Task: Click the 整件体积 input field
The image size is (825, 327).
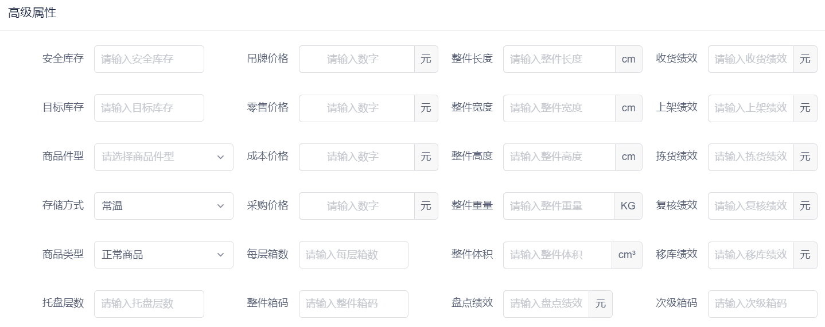Action: tap(558, 255)
